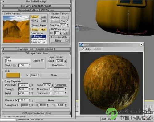Screen dimensions: 154x122
Task: Close the Base material preview window
Action: 141,45
